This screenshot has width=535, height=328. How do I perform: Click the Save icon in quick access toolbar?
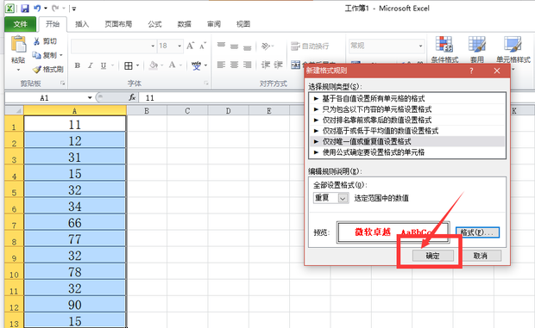pyautogui.click(x=25, y=9)
